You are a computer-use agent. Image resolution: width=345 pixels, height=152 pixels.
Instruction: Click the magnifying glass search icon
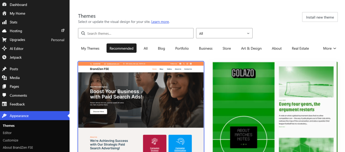(x=83, y=33)
